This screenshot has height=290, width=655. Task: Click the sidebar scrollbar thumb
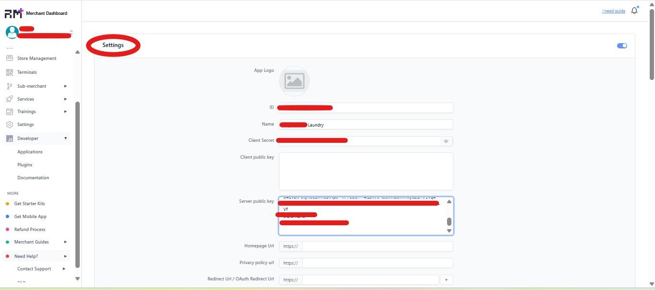(77, 185)
